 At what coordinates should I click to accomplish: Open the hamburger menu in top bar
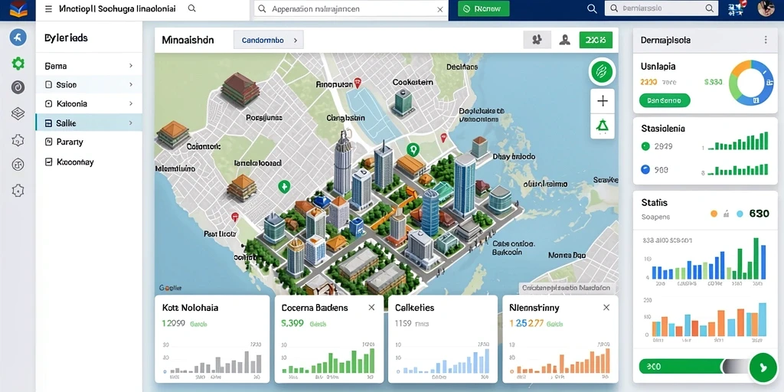point(48,9)
